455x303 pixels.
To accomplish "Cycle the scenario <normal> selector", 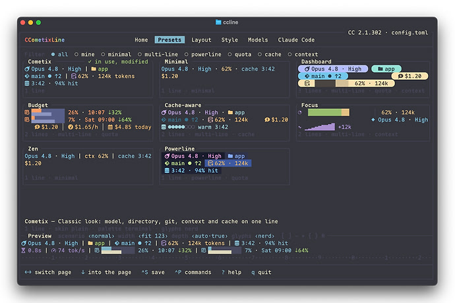I will (x=102, y=236).
